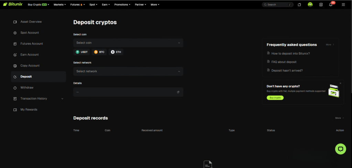Viewport: 352px width, 168px height.
Task: Open 'Deposit hasn't arrived?' FAQ link
Action: [287, 70]
